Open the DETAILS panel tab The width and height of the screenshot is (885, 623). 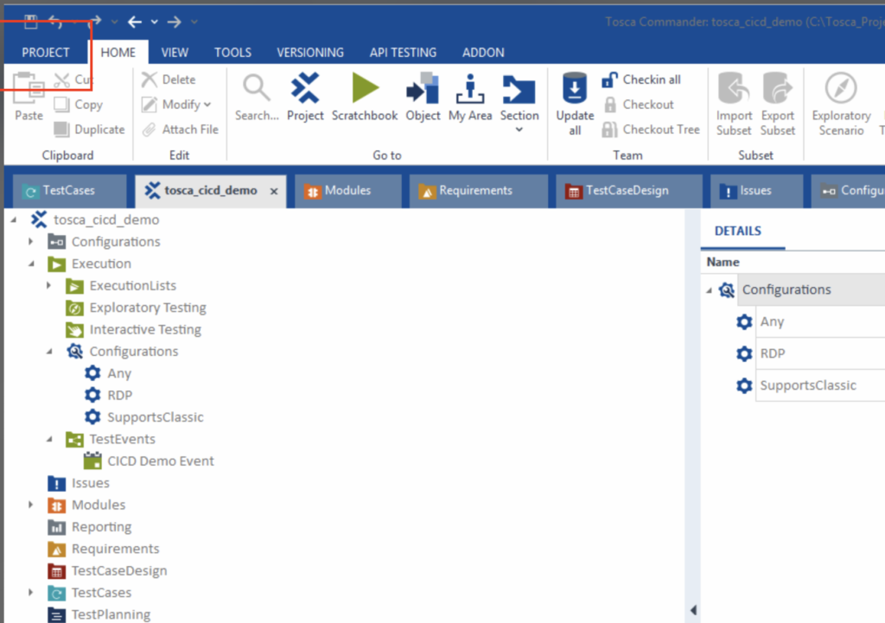point(738,231)
